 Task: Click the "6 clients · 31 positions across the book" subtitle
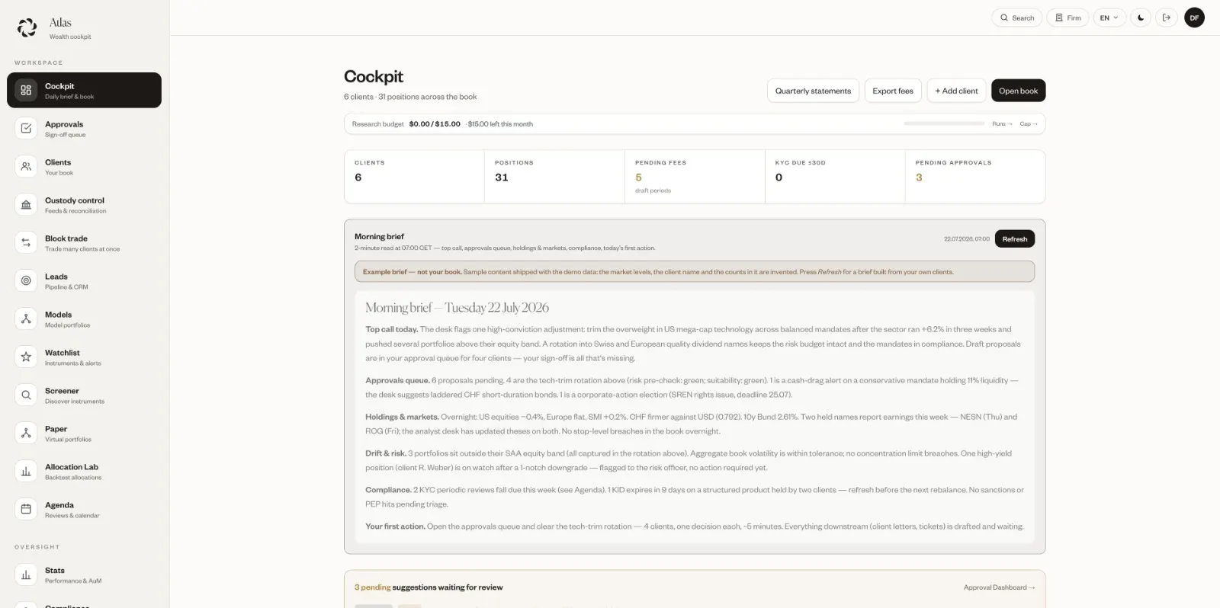410,97
